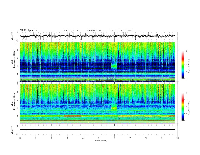Click the ch.1 log(PSD) colorbar label
The height and width of the screenshot is (155, 200).
click(x=189, y=66)
